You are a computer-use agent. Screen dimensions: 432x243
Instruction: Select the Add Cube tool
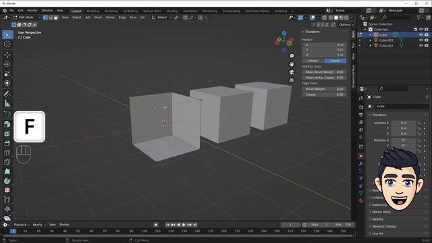tap(7, 114)
